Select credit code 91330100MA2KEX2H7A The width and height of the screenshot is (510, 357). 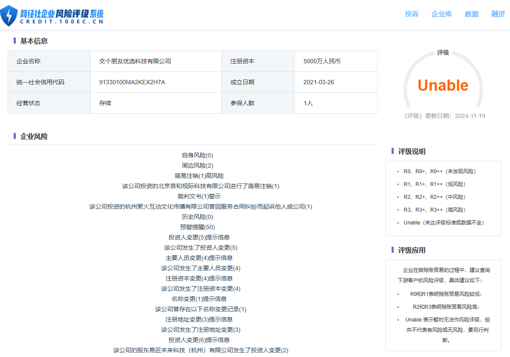tap(132, 83)
